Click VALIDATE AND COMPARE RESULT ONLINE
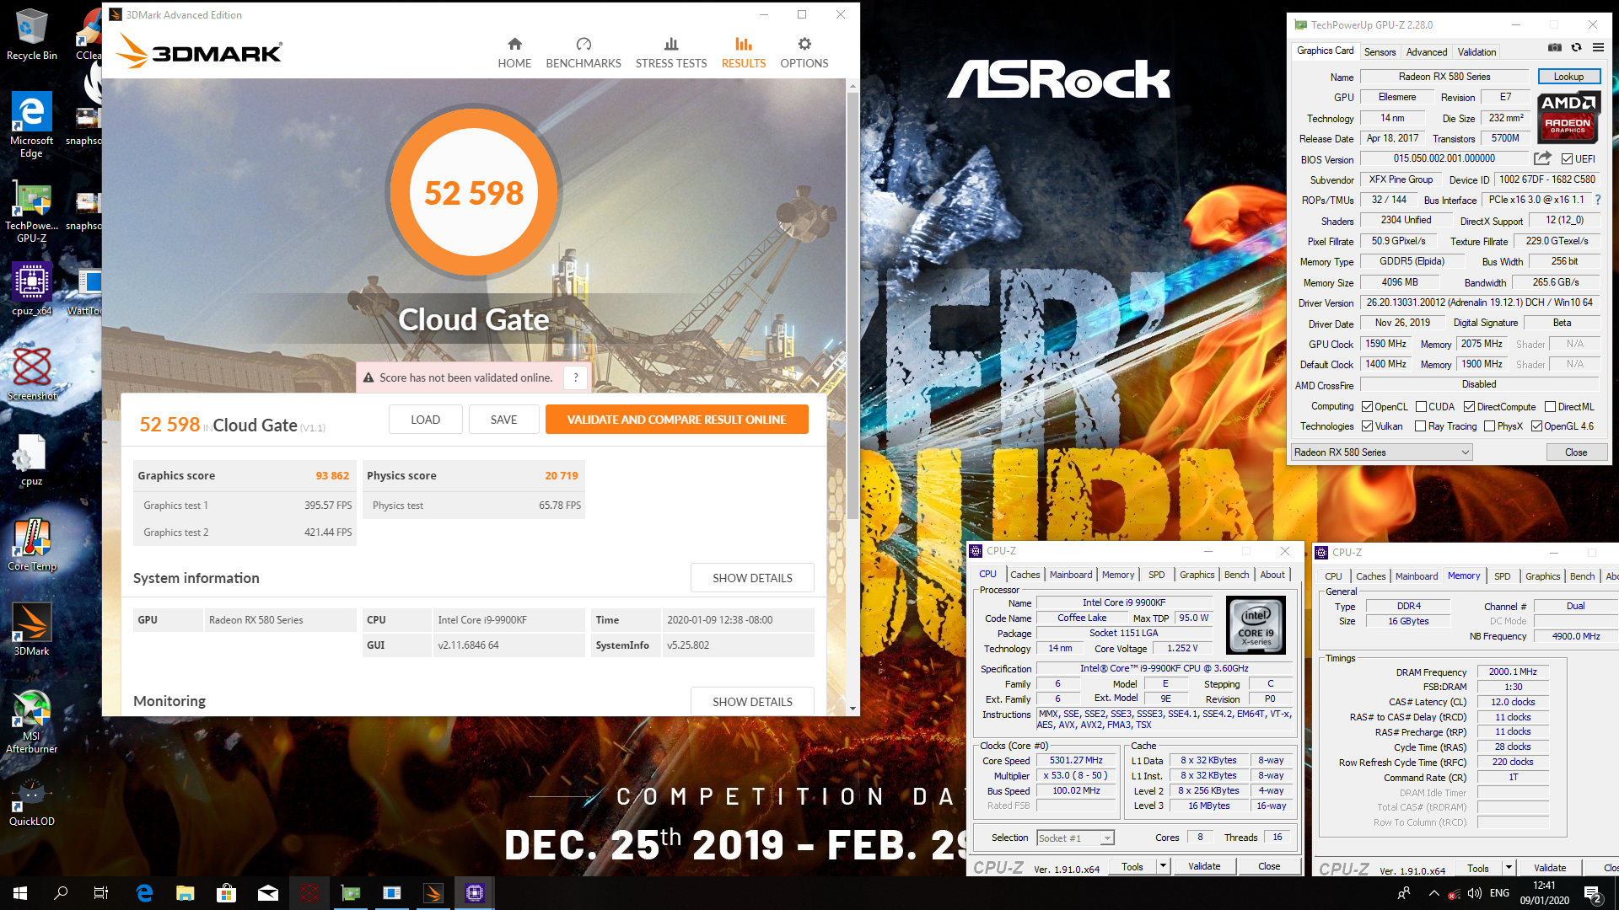Screen dimensions: 1619x910 pyautogui.click(x=677, y=420)
